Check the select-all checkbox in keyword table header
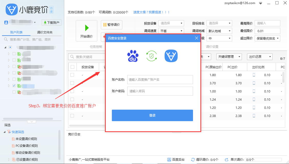The height and width of the screenshot is (164, 289). (x=72, y=67)
